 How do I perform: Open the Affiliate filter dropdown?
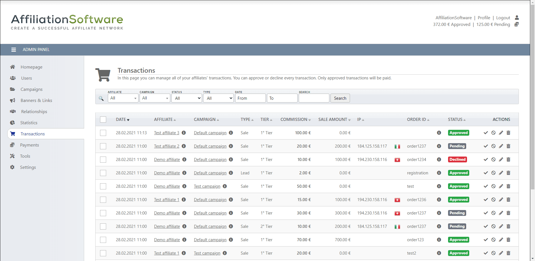[x=123, y=98]
